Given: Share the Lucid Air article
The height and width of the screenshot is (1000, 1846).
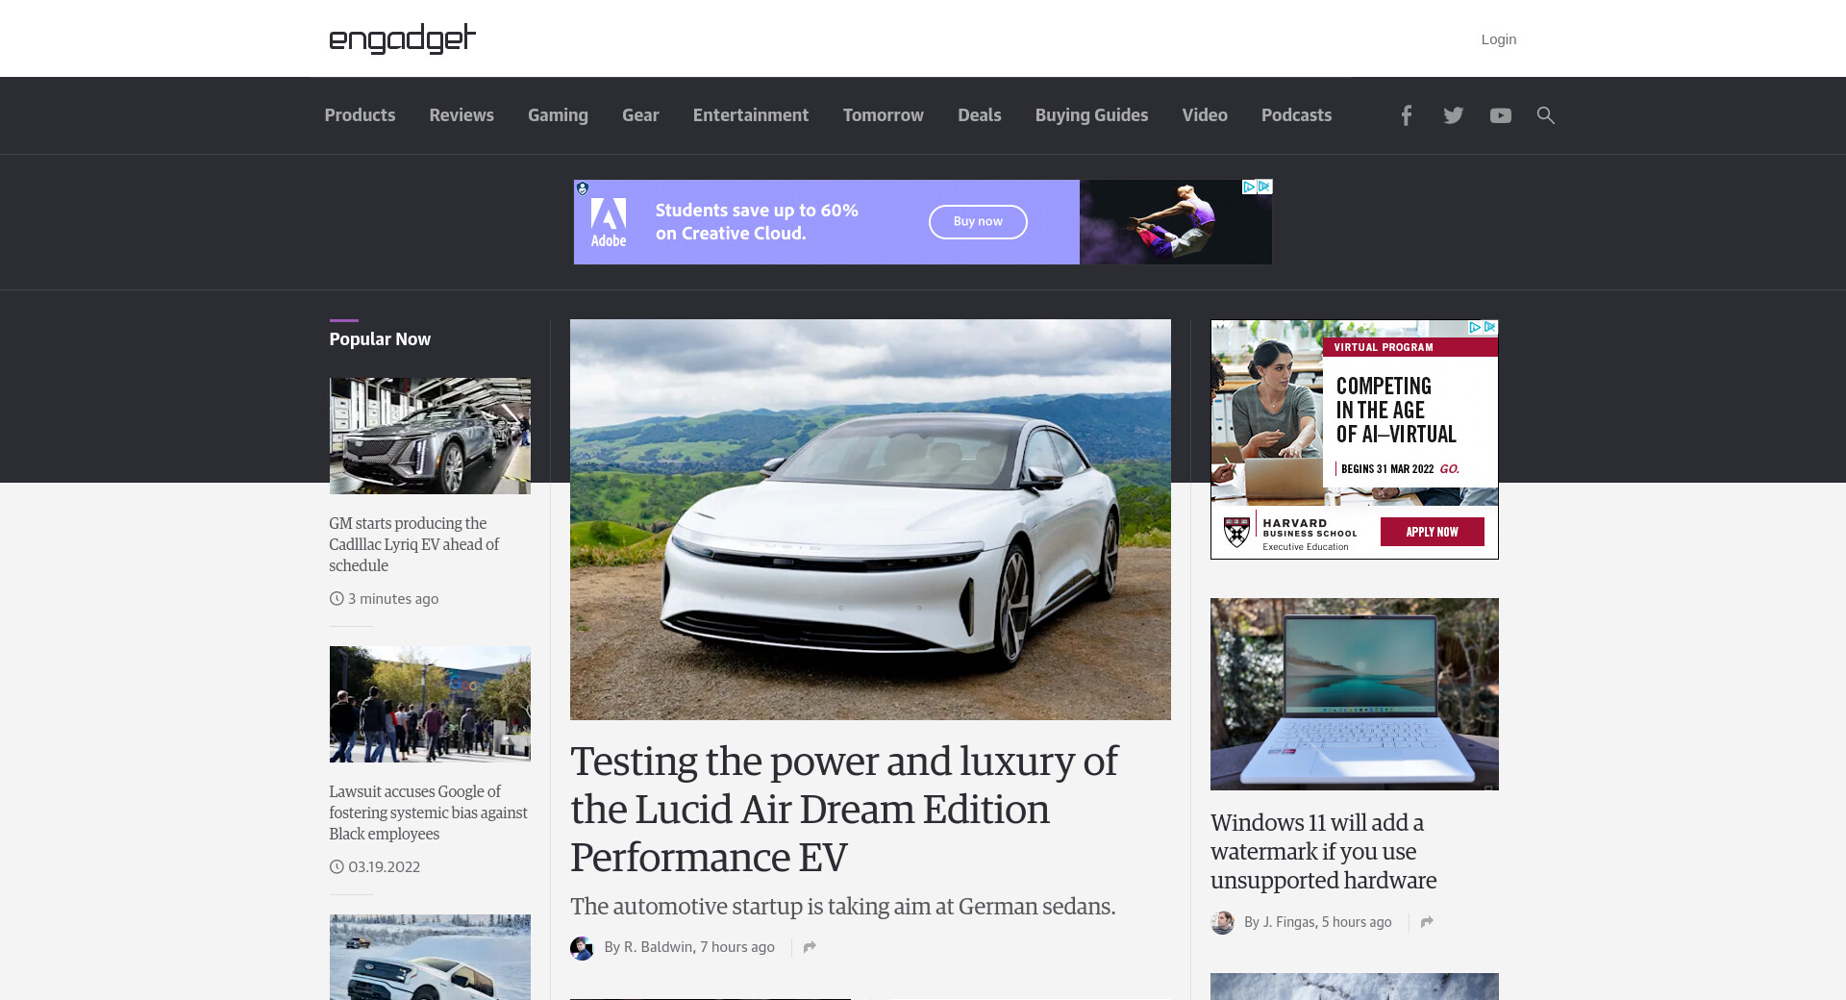Looking at the screenshot, I should 810,947.
